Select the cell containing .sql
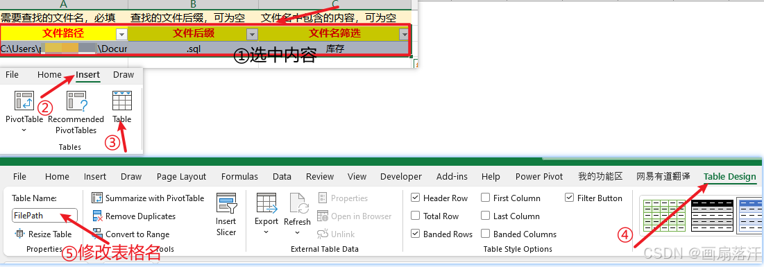The image size is (764, 267). (194, 49)
